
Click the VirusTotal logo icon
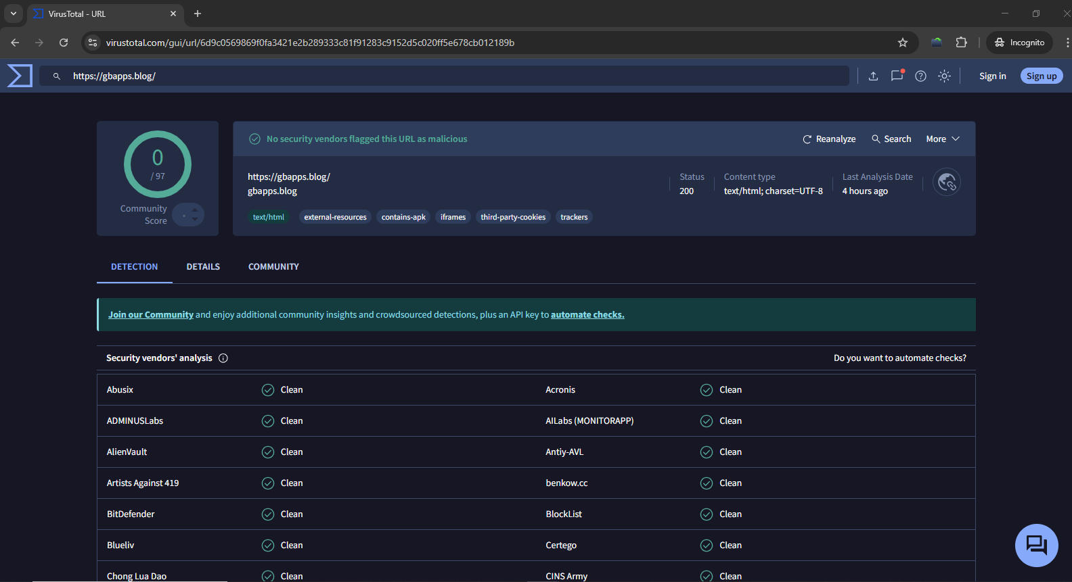click(x=20, y=76)
